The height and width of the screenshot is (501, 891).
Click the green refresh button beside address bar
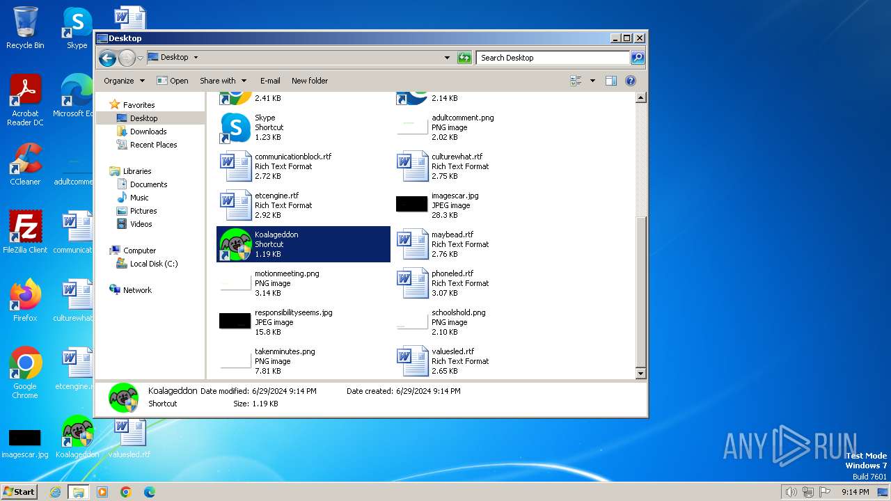(464, 58)
